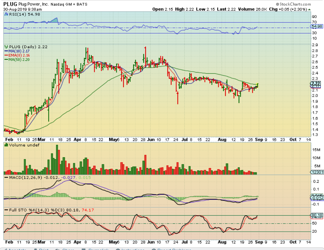This screenshot has width=324, height=250.
Task: Click the PLUG (Daily) 2.22 chart label
Action: [28, 47]
